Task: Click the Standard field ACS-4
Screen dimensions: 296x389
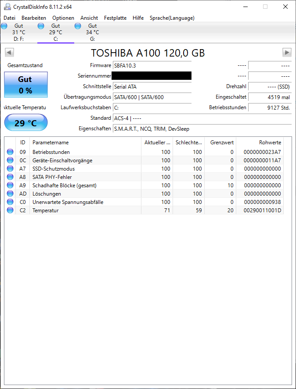Action: click(202, 118)
